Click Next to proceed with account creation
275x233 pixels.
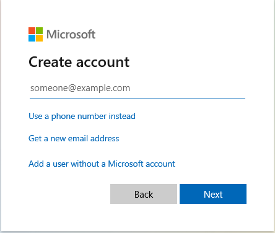(x=213, y=194)
